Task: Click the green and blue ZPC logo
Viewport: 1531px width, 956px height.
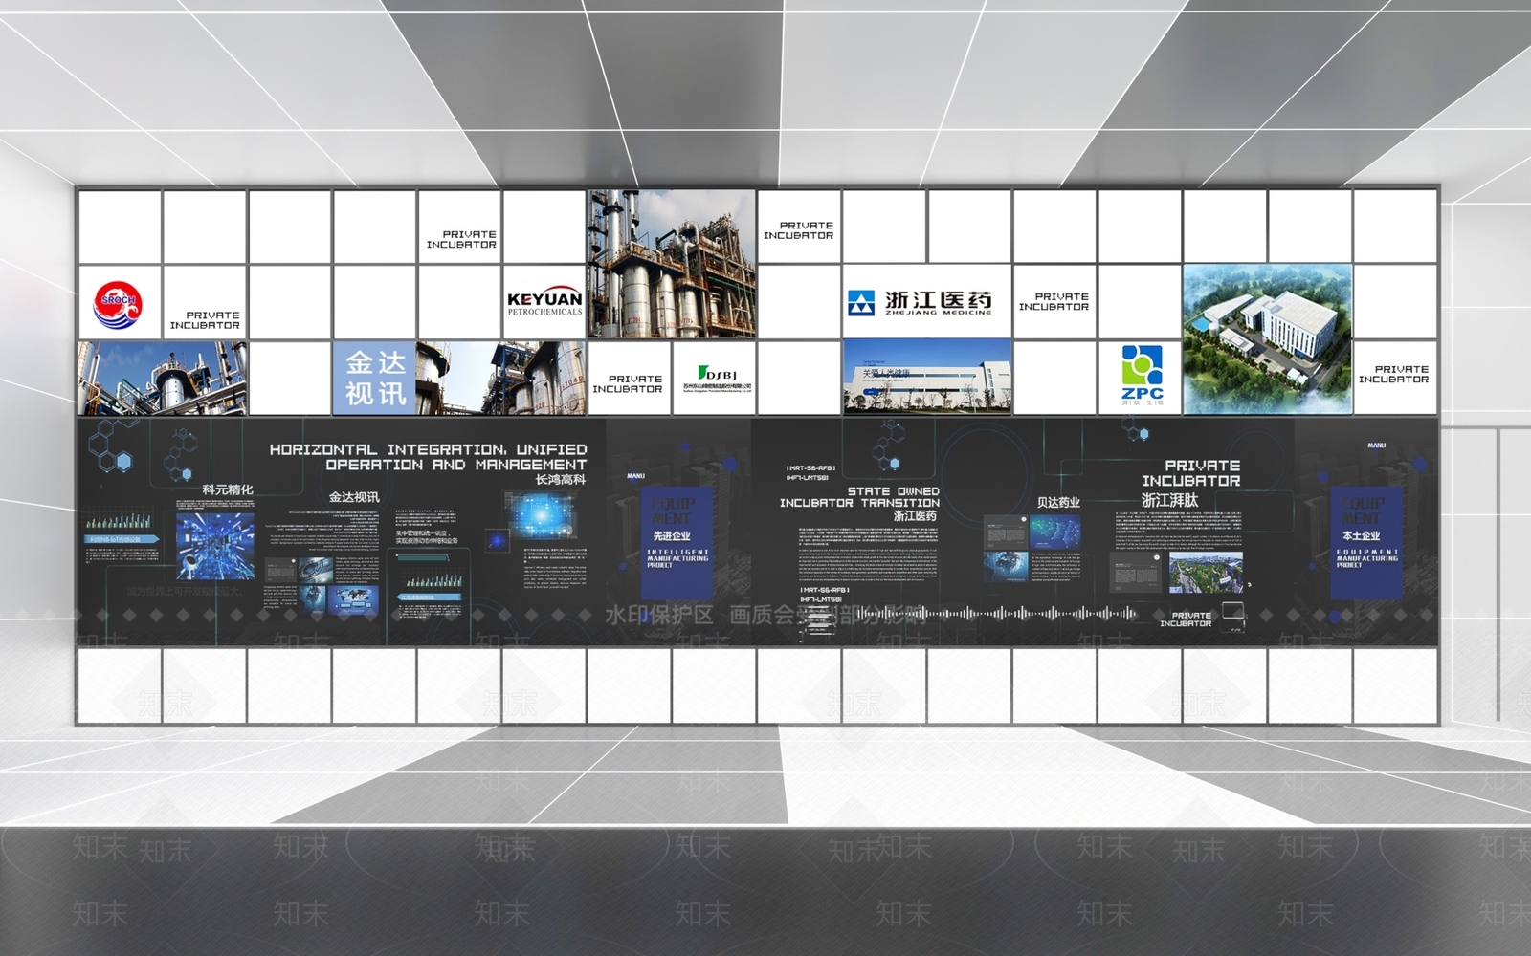Action: [1142, 377]
